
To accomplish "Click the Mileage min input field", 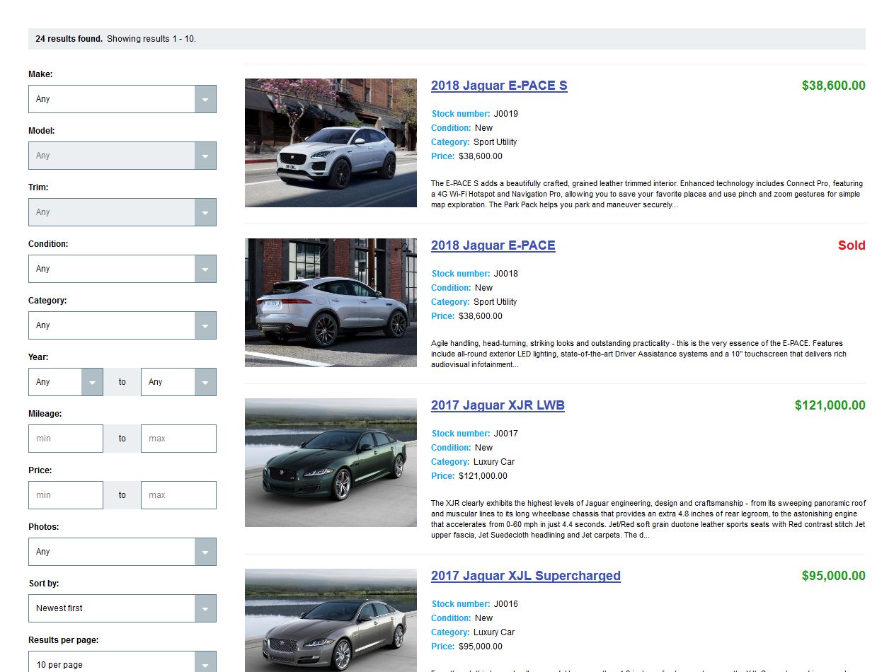I will [66, 439].
